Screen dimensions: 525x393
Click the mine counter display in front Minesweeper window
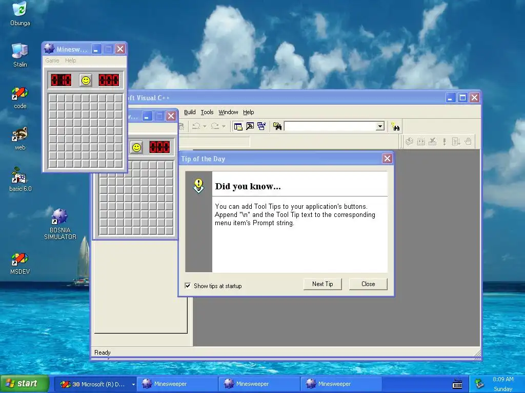(x=61, y=80)
